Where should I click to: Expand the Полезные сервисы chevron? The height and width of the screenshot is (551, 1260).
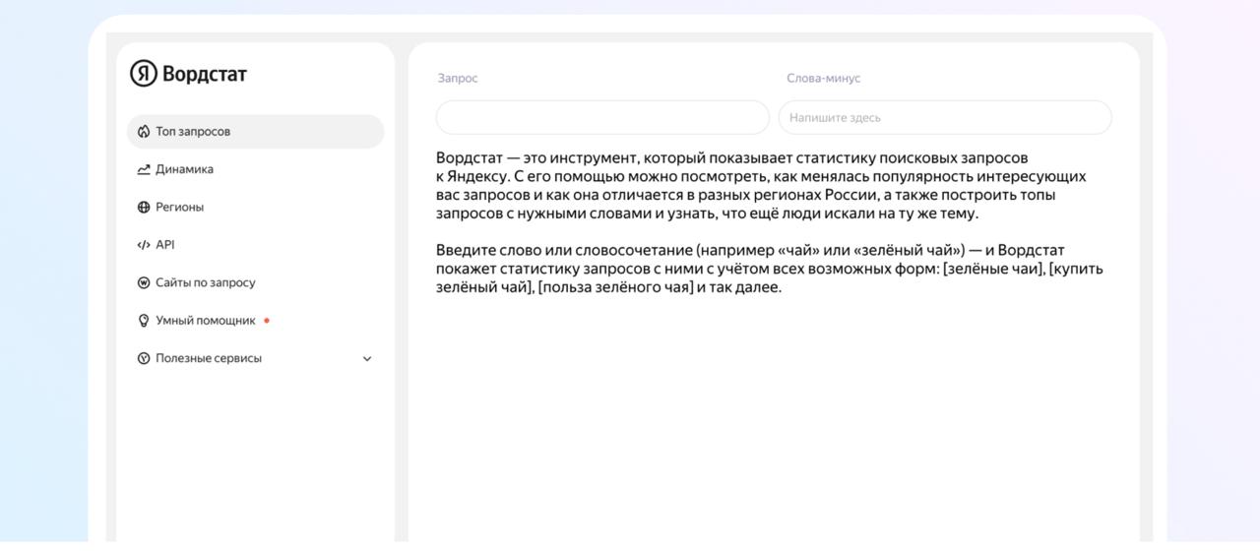tap(367, 359)
